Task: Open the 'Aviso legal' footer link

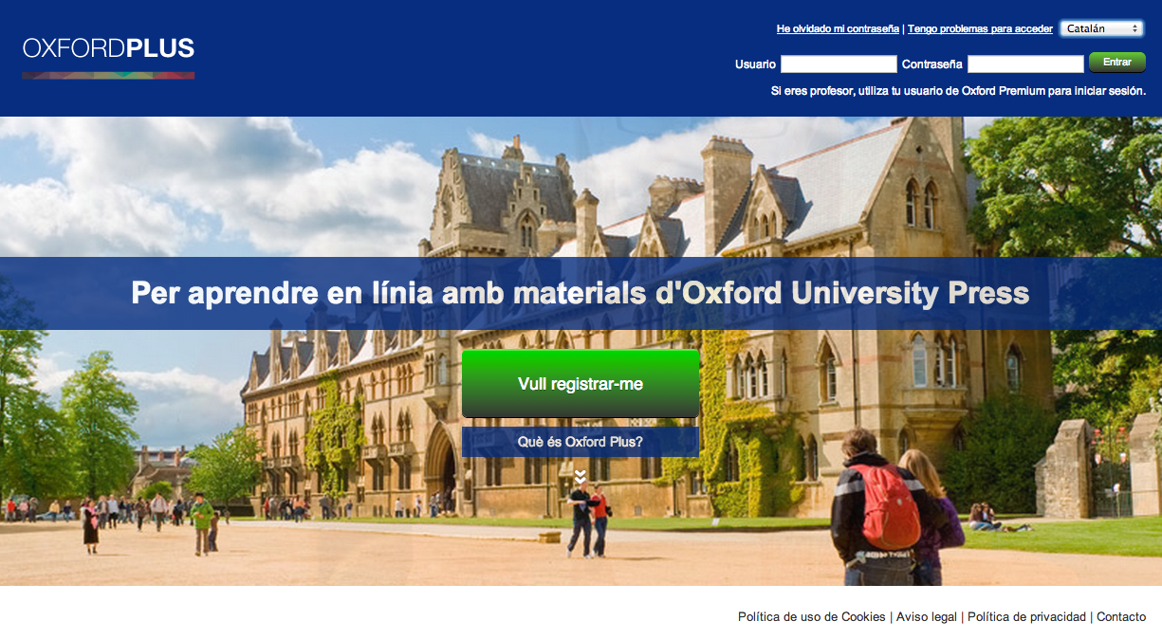Action: 927,617
